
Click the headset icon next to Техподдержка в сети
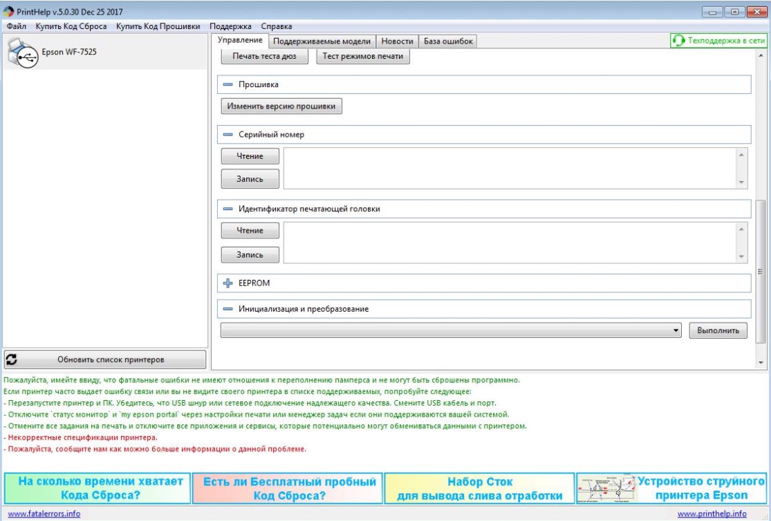678,41
